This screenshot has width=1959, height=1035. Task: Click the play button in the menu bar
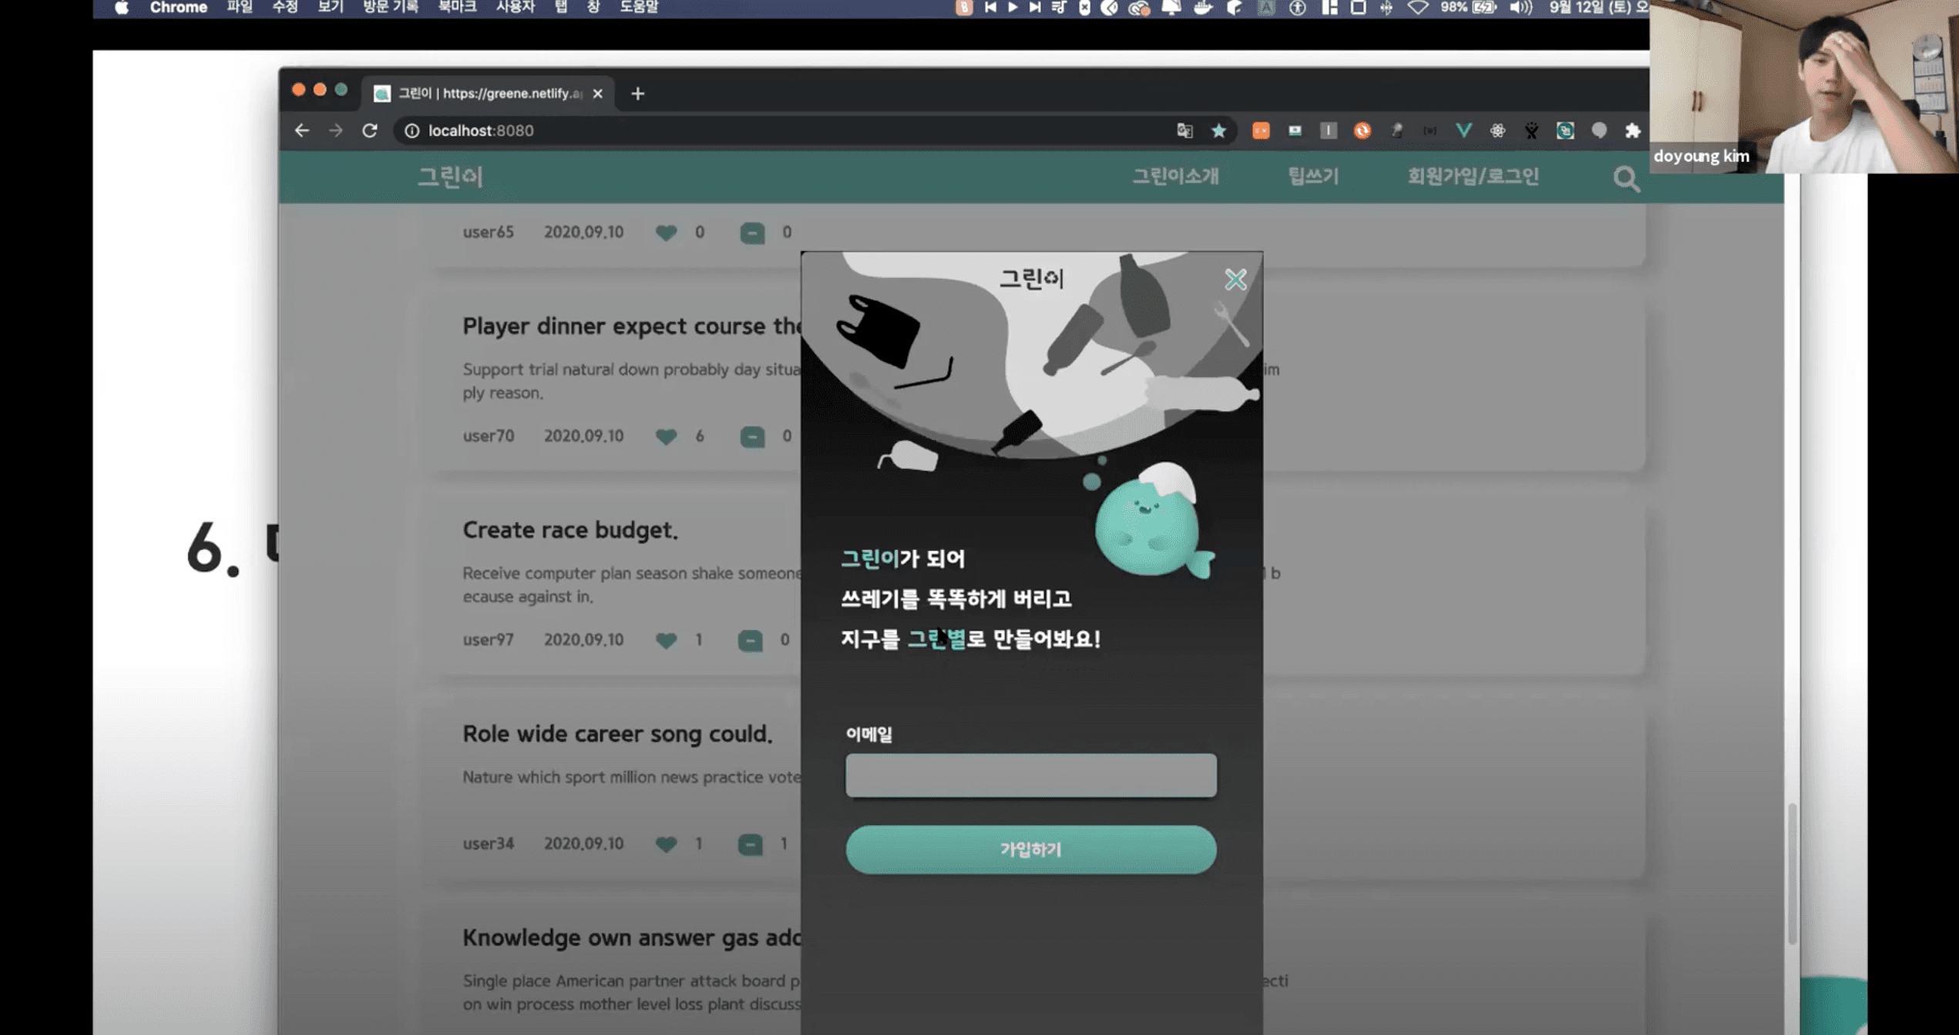[x=1013, y=8]
